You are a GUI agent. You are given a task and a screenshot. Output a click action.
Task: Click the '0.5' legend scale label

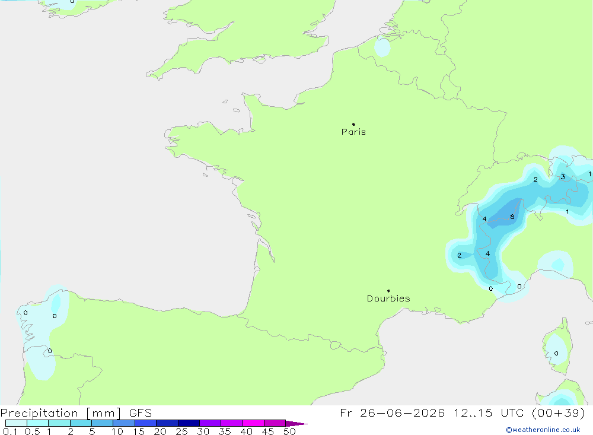(32, 431)
